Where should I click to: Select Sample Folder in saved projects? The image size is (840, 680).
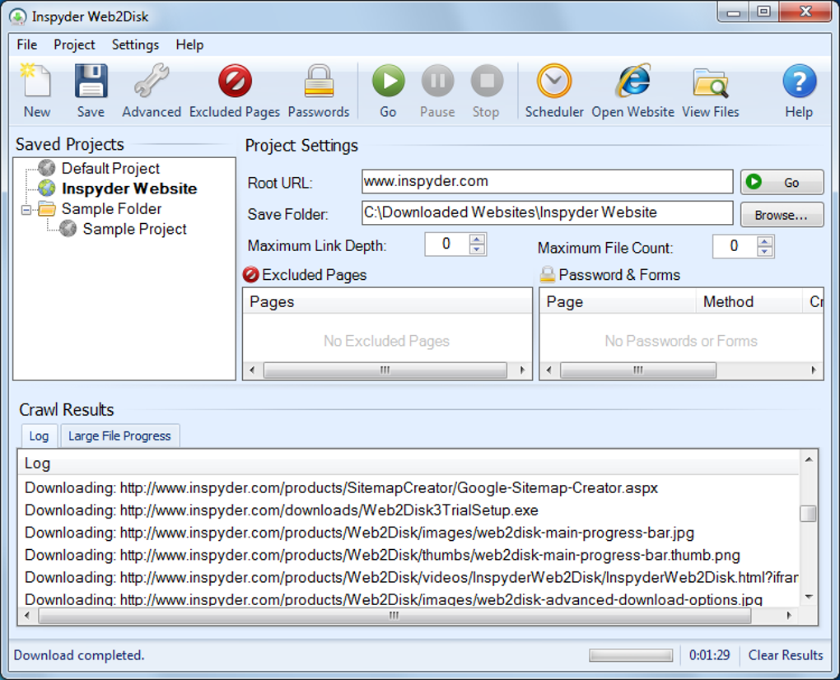click(111, 209)
